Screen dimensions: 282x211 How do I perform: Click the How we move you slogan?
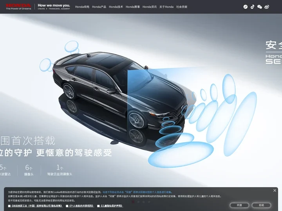tap(54, 7)
